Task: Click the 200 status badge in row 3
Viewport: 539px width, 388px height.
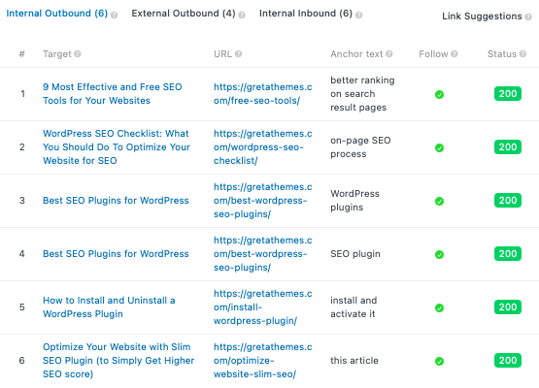Action: click(x=507, y=200)
